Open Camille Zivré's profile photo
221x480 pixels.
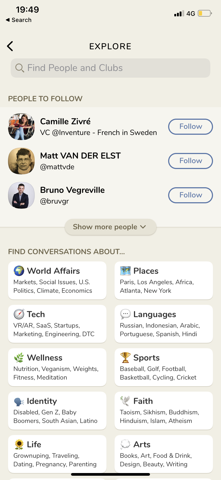click(x=21, y=127)
